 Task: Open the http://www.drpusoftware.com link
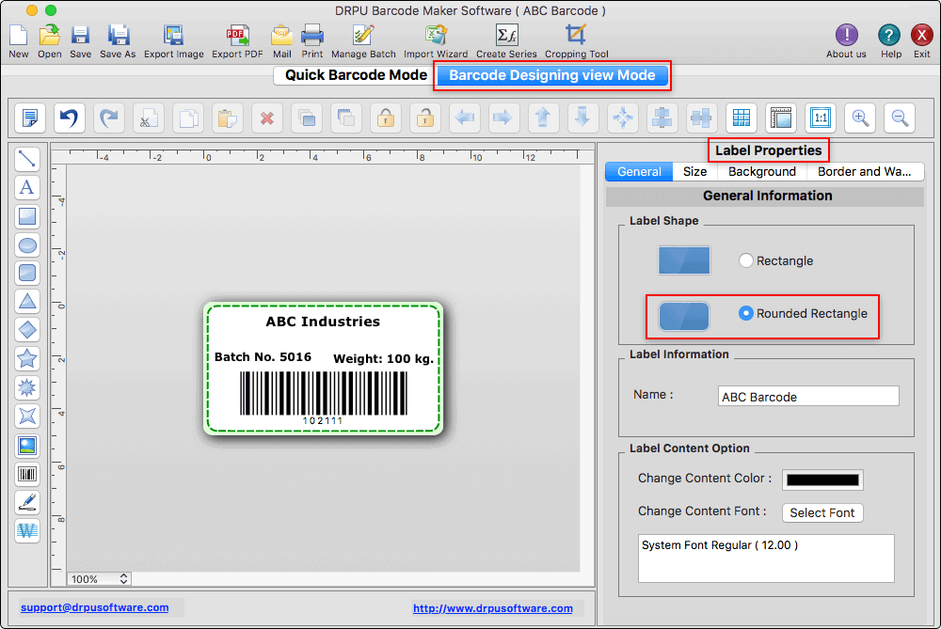pos(493,608)
